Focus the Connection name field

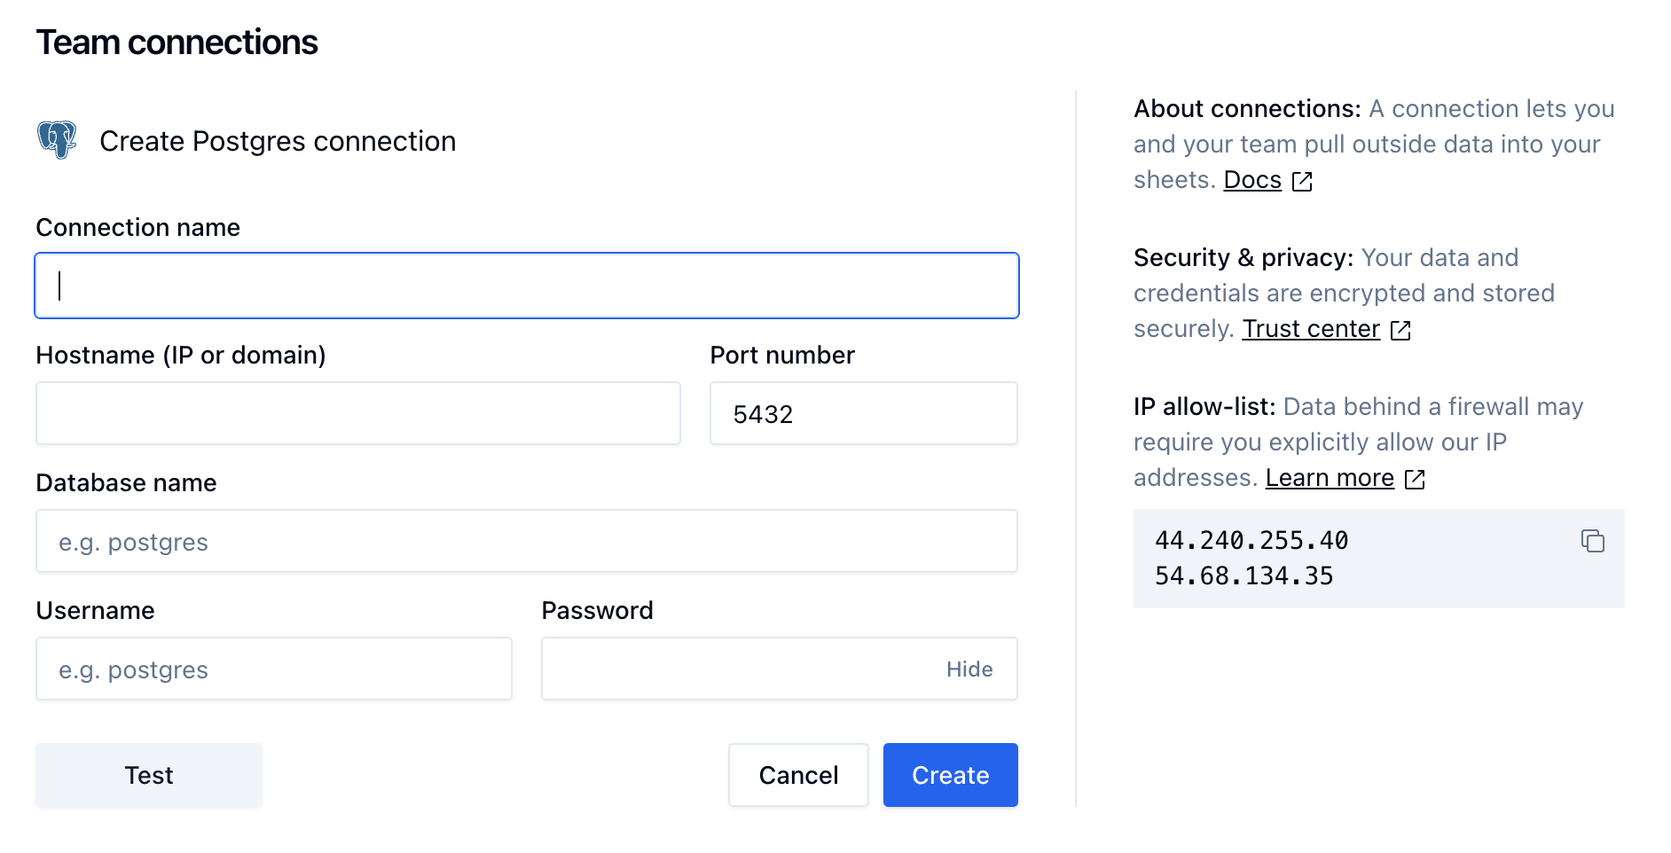pos(526,286)
